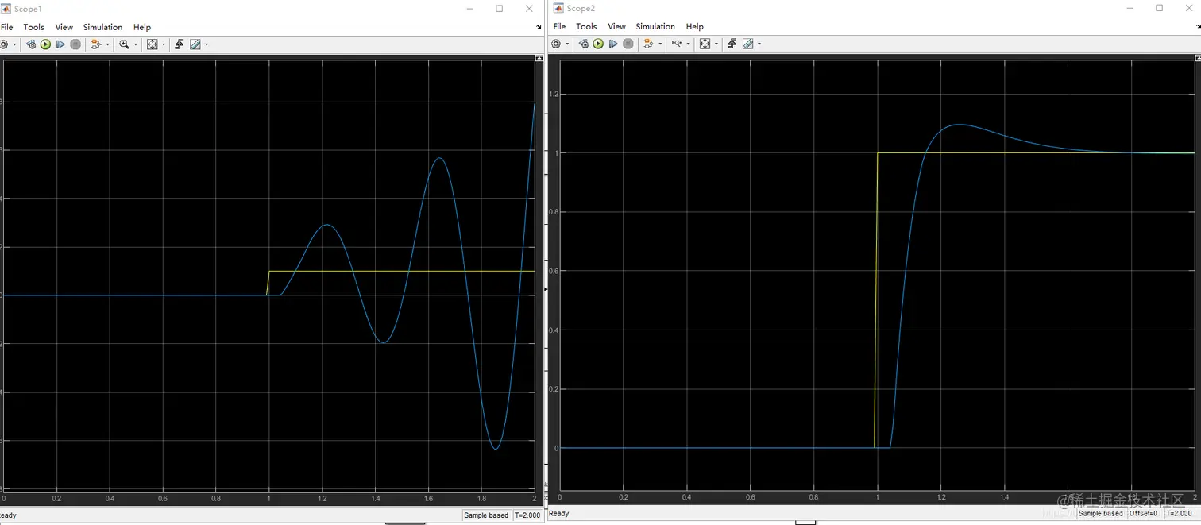This screenshot has width=1201, height=525.
Task: Open Help menu in Scope1
Action: (x=142, y=27)
